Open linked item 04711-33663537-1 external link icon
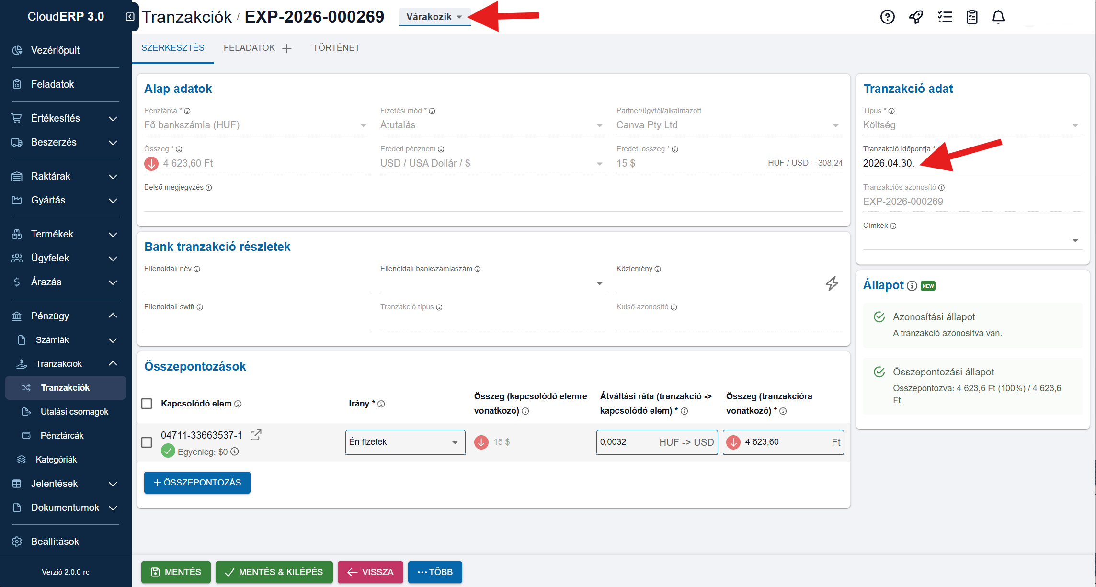The image size is (1096, 587). click(x=256, y=435)
